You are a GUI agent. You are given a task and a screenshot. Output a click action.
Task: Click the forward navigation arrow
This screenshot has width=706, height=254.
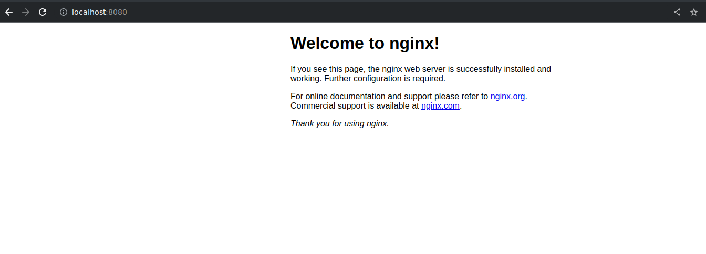click(26, 12)
